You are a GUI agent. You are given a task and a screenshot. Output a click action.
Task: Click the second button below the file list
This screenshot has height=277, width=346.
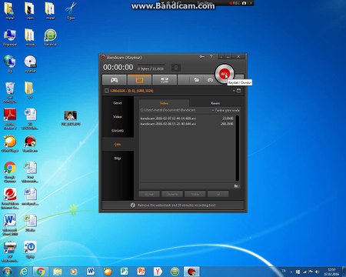click(172, 194)
